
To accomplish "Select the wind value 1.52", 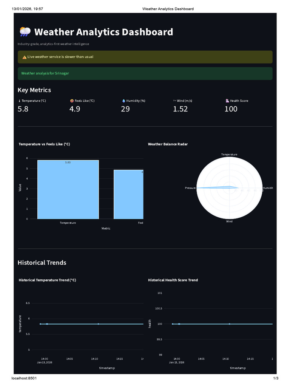I will (x=180, y=109).
